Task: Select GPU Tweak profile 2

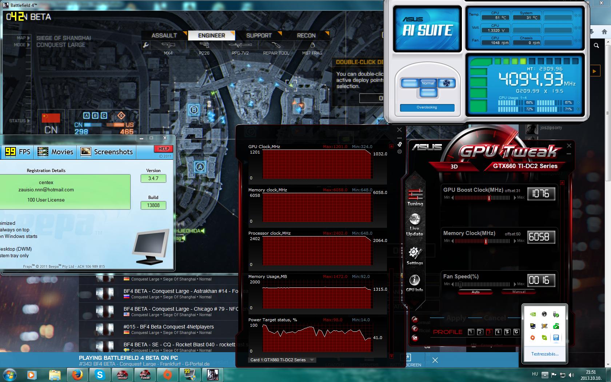Action: click(480, 332)
